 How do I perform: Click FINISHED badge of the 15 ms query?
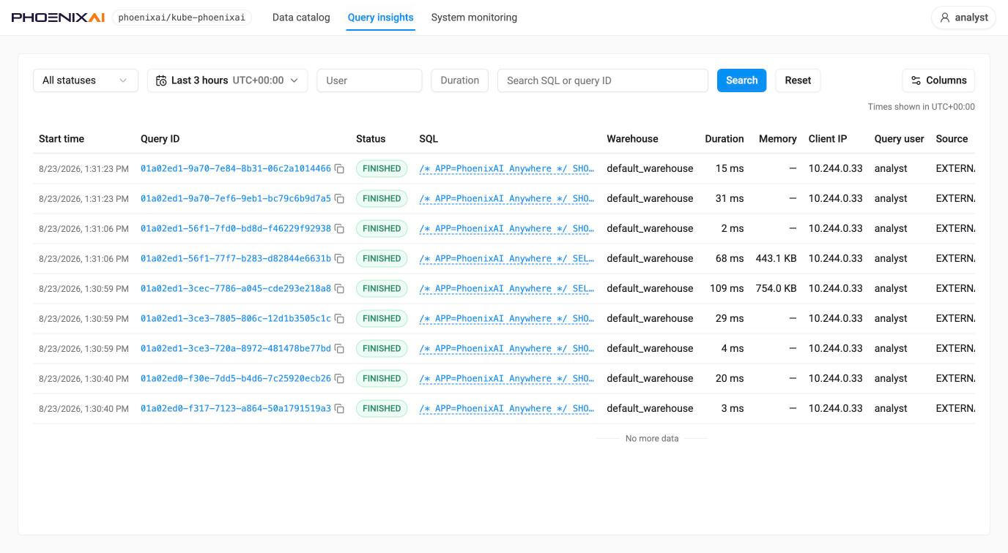coord(382,169)
